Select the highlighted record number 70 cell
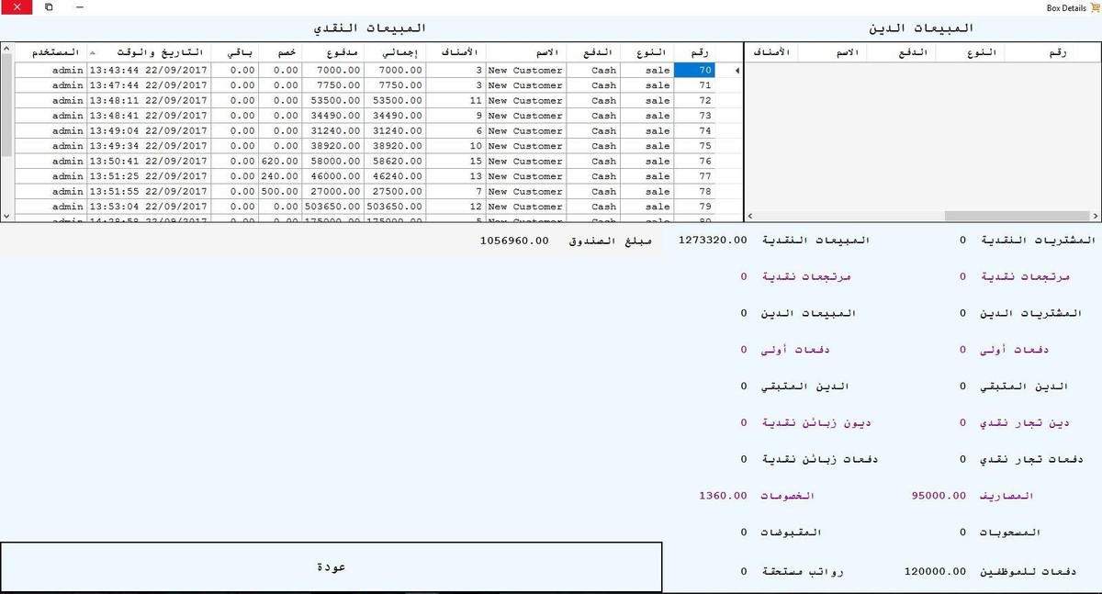1102x594 pixels. pyautogui.click(x=703, y=69)
